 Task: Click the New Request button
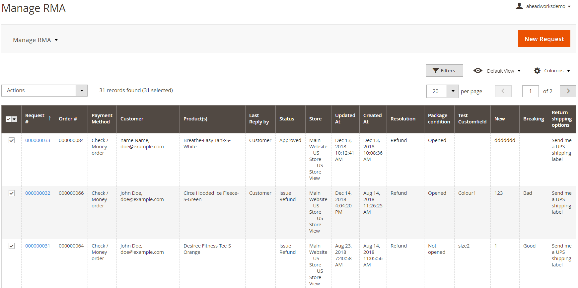[x=544, y=39]
